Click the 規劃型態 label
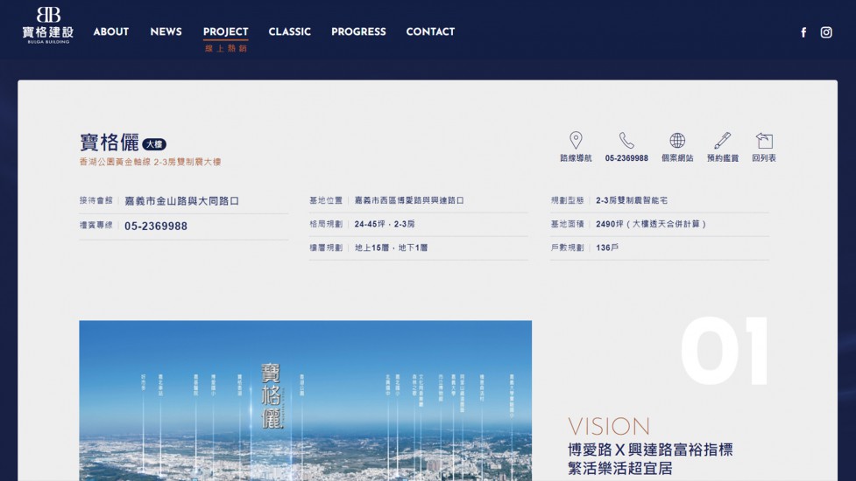 coord(567,200)
